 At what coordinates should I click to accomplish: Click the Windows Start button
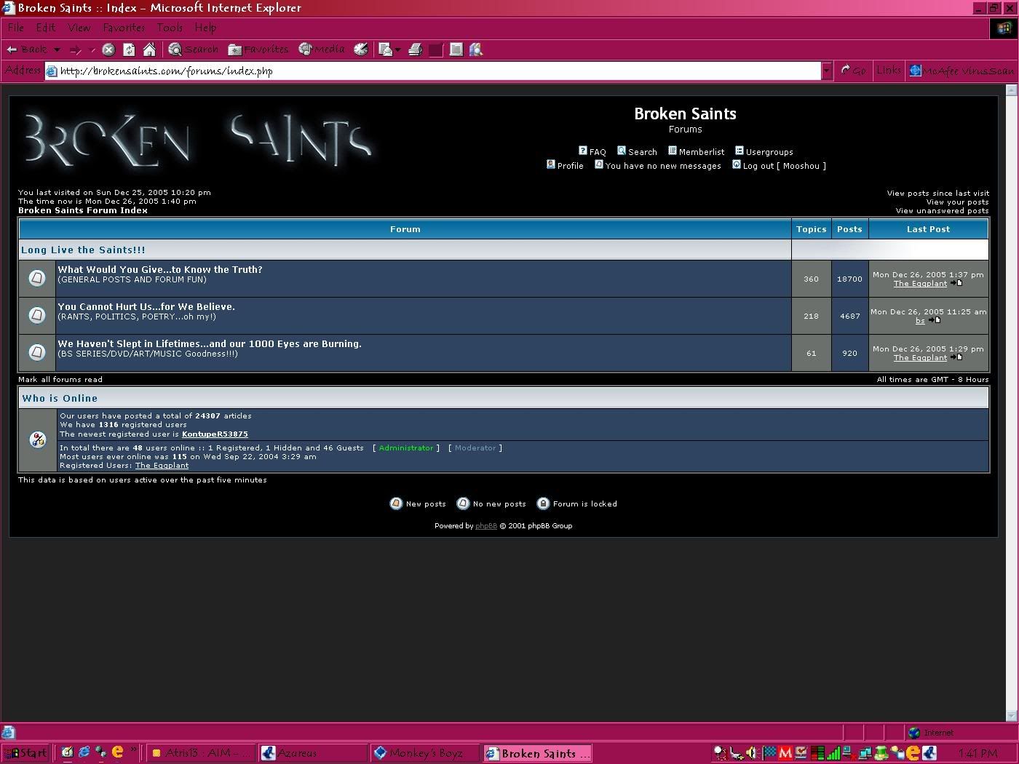pyautogui.click(x=25, y=753)
